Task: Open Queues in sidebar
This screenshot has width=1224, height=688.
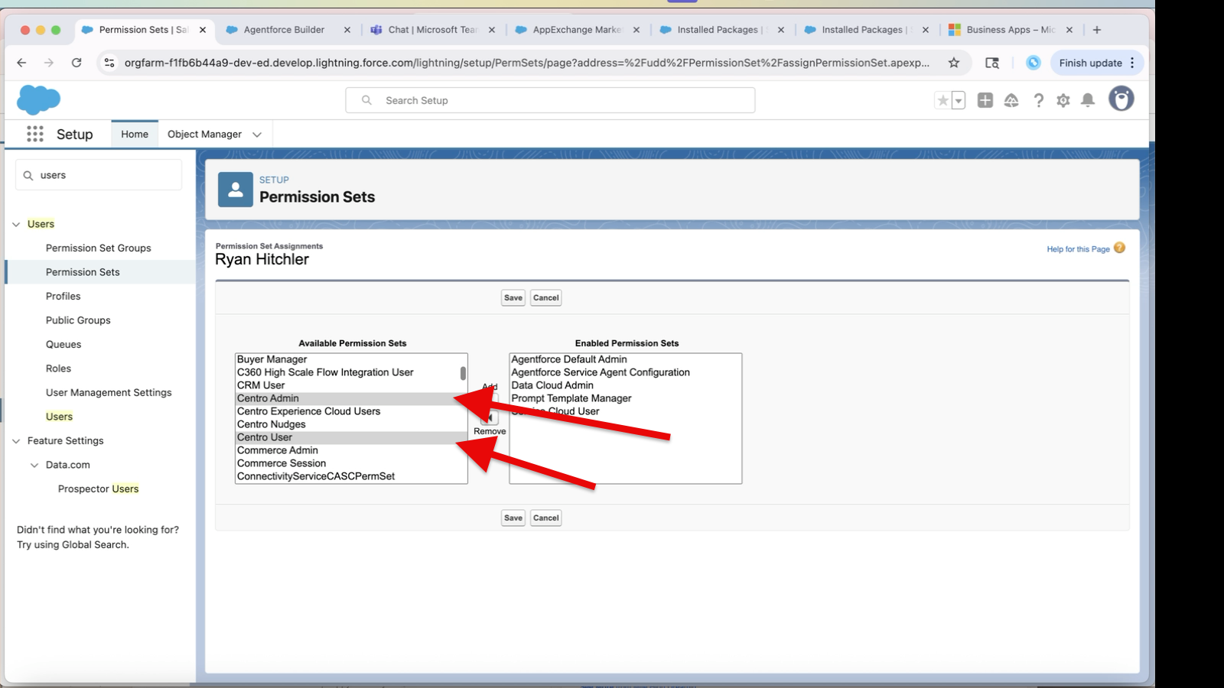Action: (63, 344)
